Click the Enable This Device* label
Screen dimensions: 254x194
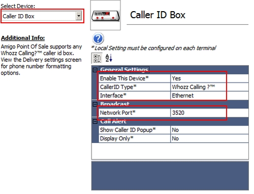124,79
